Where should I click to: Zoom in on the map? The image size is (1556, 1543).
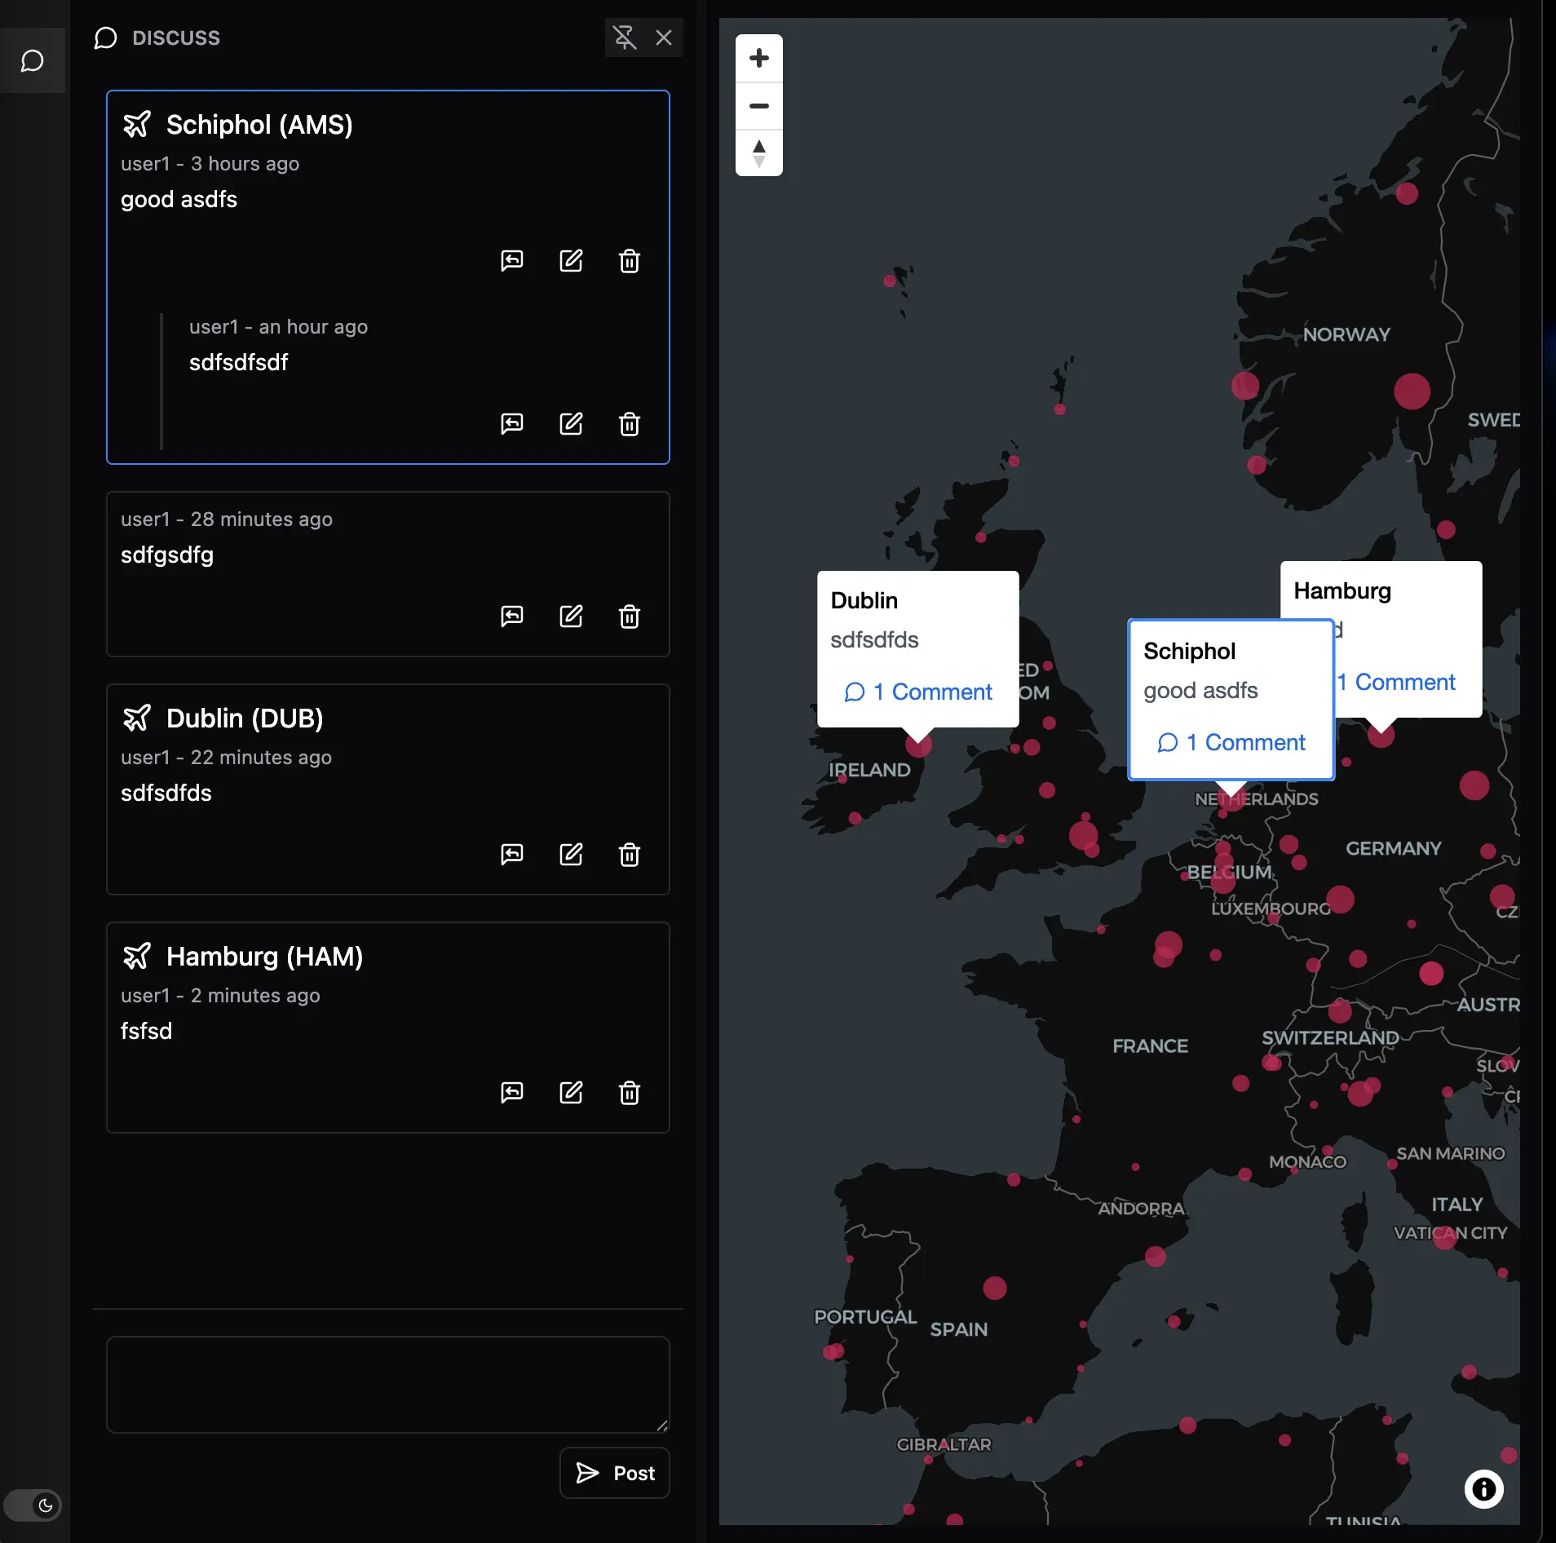pyautogui.click(x=758, y=57)
